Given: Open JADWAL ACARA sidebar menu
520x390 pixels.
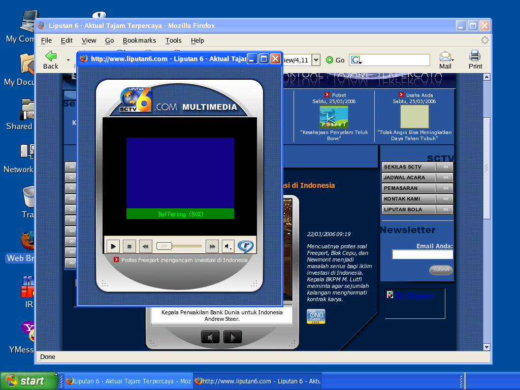Looking at the screenshot, I should click(x=417, y=177).
